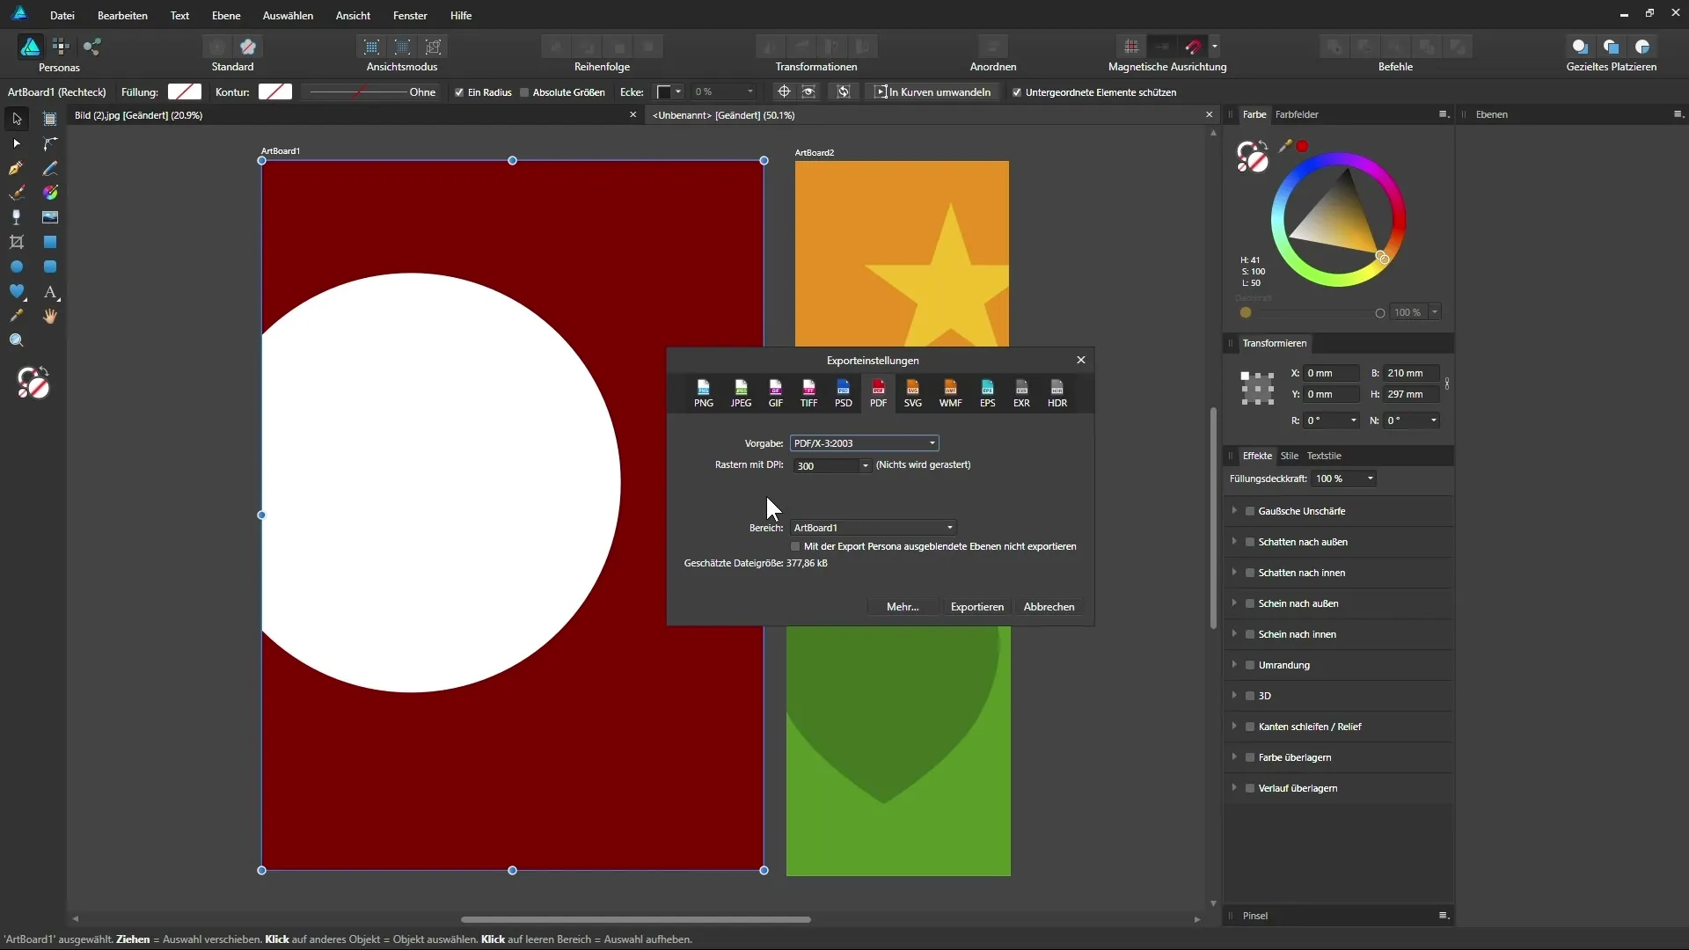Screen dimensions: 1689x950
Task: Select the Rectangle tool
Action: [50, 242]
